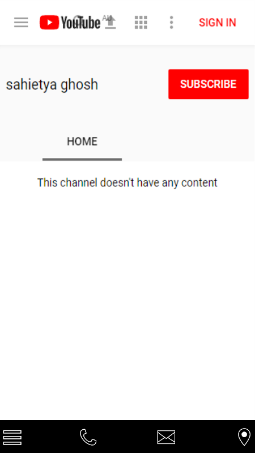This screenshot has height=453, width=255.
Task: Open the three-dot settings menu
Action: pyautogui.click(x=172, y=22)
